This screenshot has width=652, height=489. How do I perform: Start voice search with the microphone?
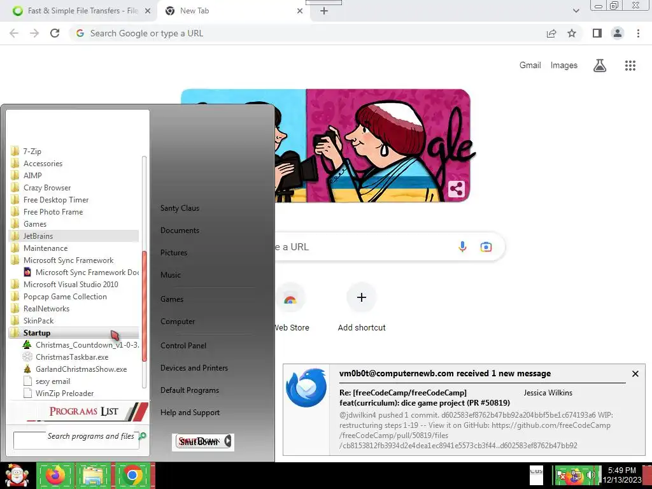click(x=462, y=246)
